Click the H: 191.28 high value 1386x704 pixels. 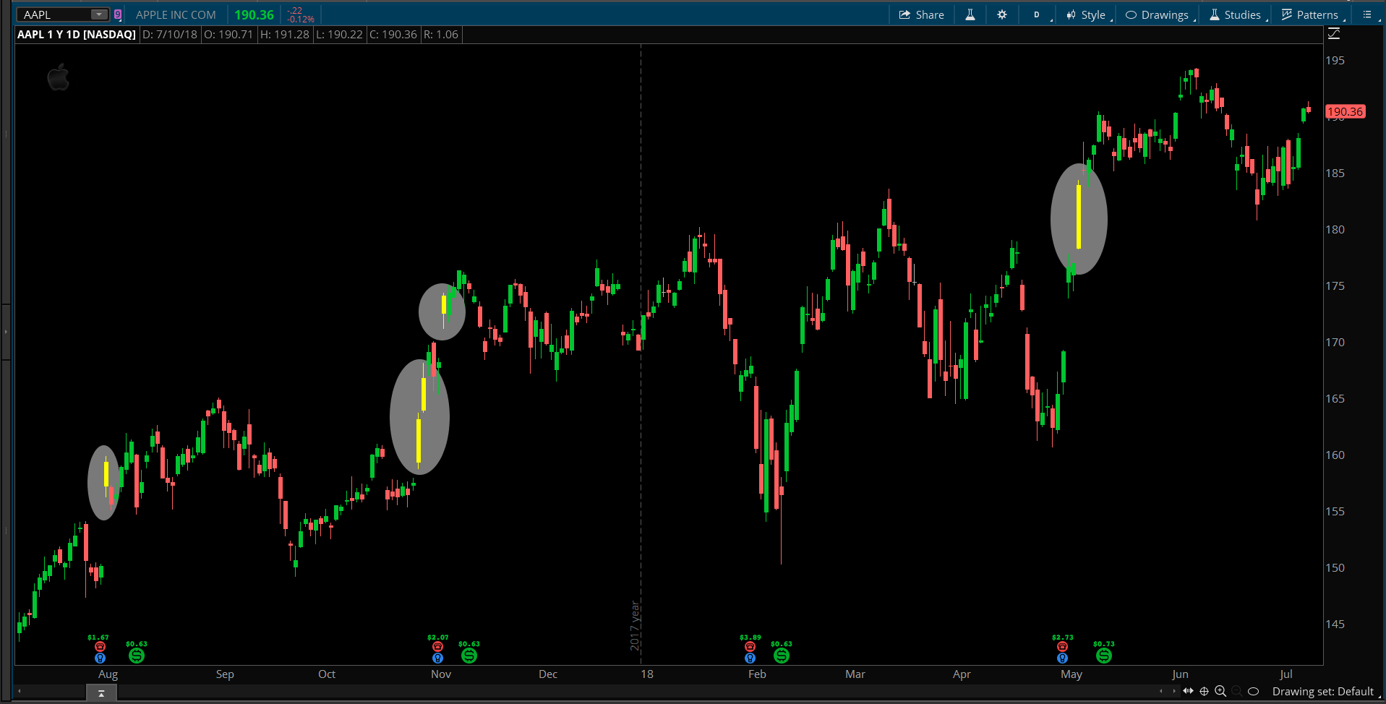pos(285,35)
